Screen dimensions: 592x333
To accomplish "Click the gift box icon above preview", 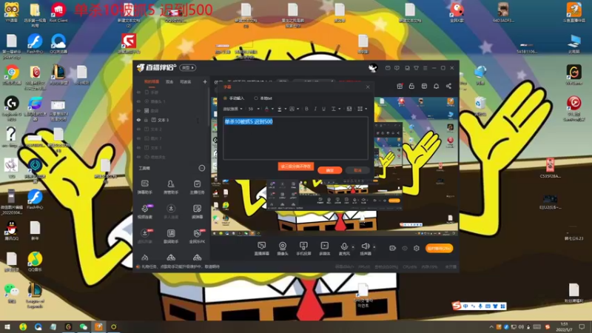I will point(400,86).
